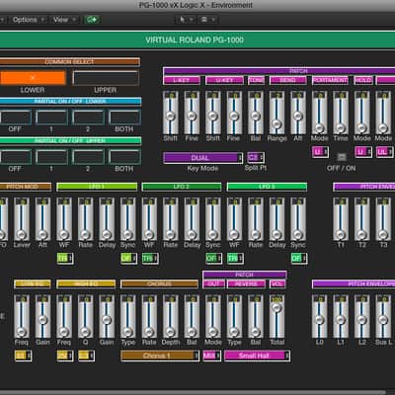Open the U dropdown under Hold Mode
This screenshot has height=395, width=395.
363,152
